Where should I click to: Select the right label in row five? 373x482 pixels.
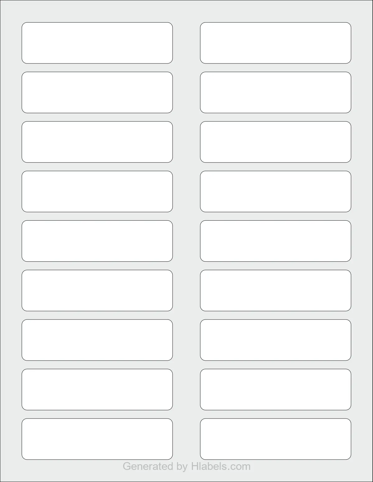coord(276,241)
